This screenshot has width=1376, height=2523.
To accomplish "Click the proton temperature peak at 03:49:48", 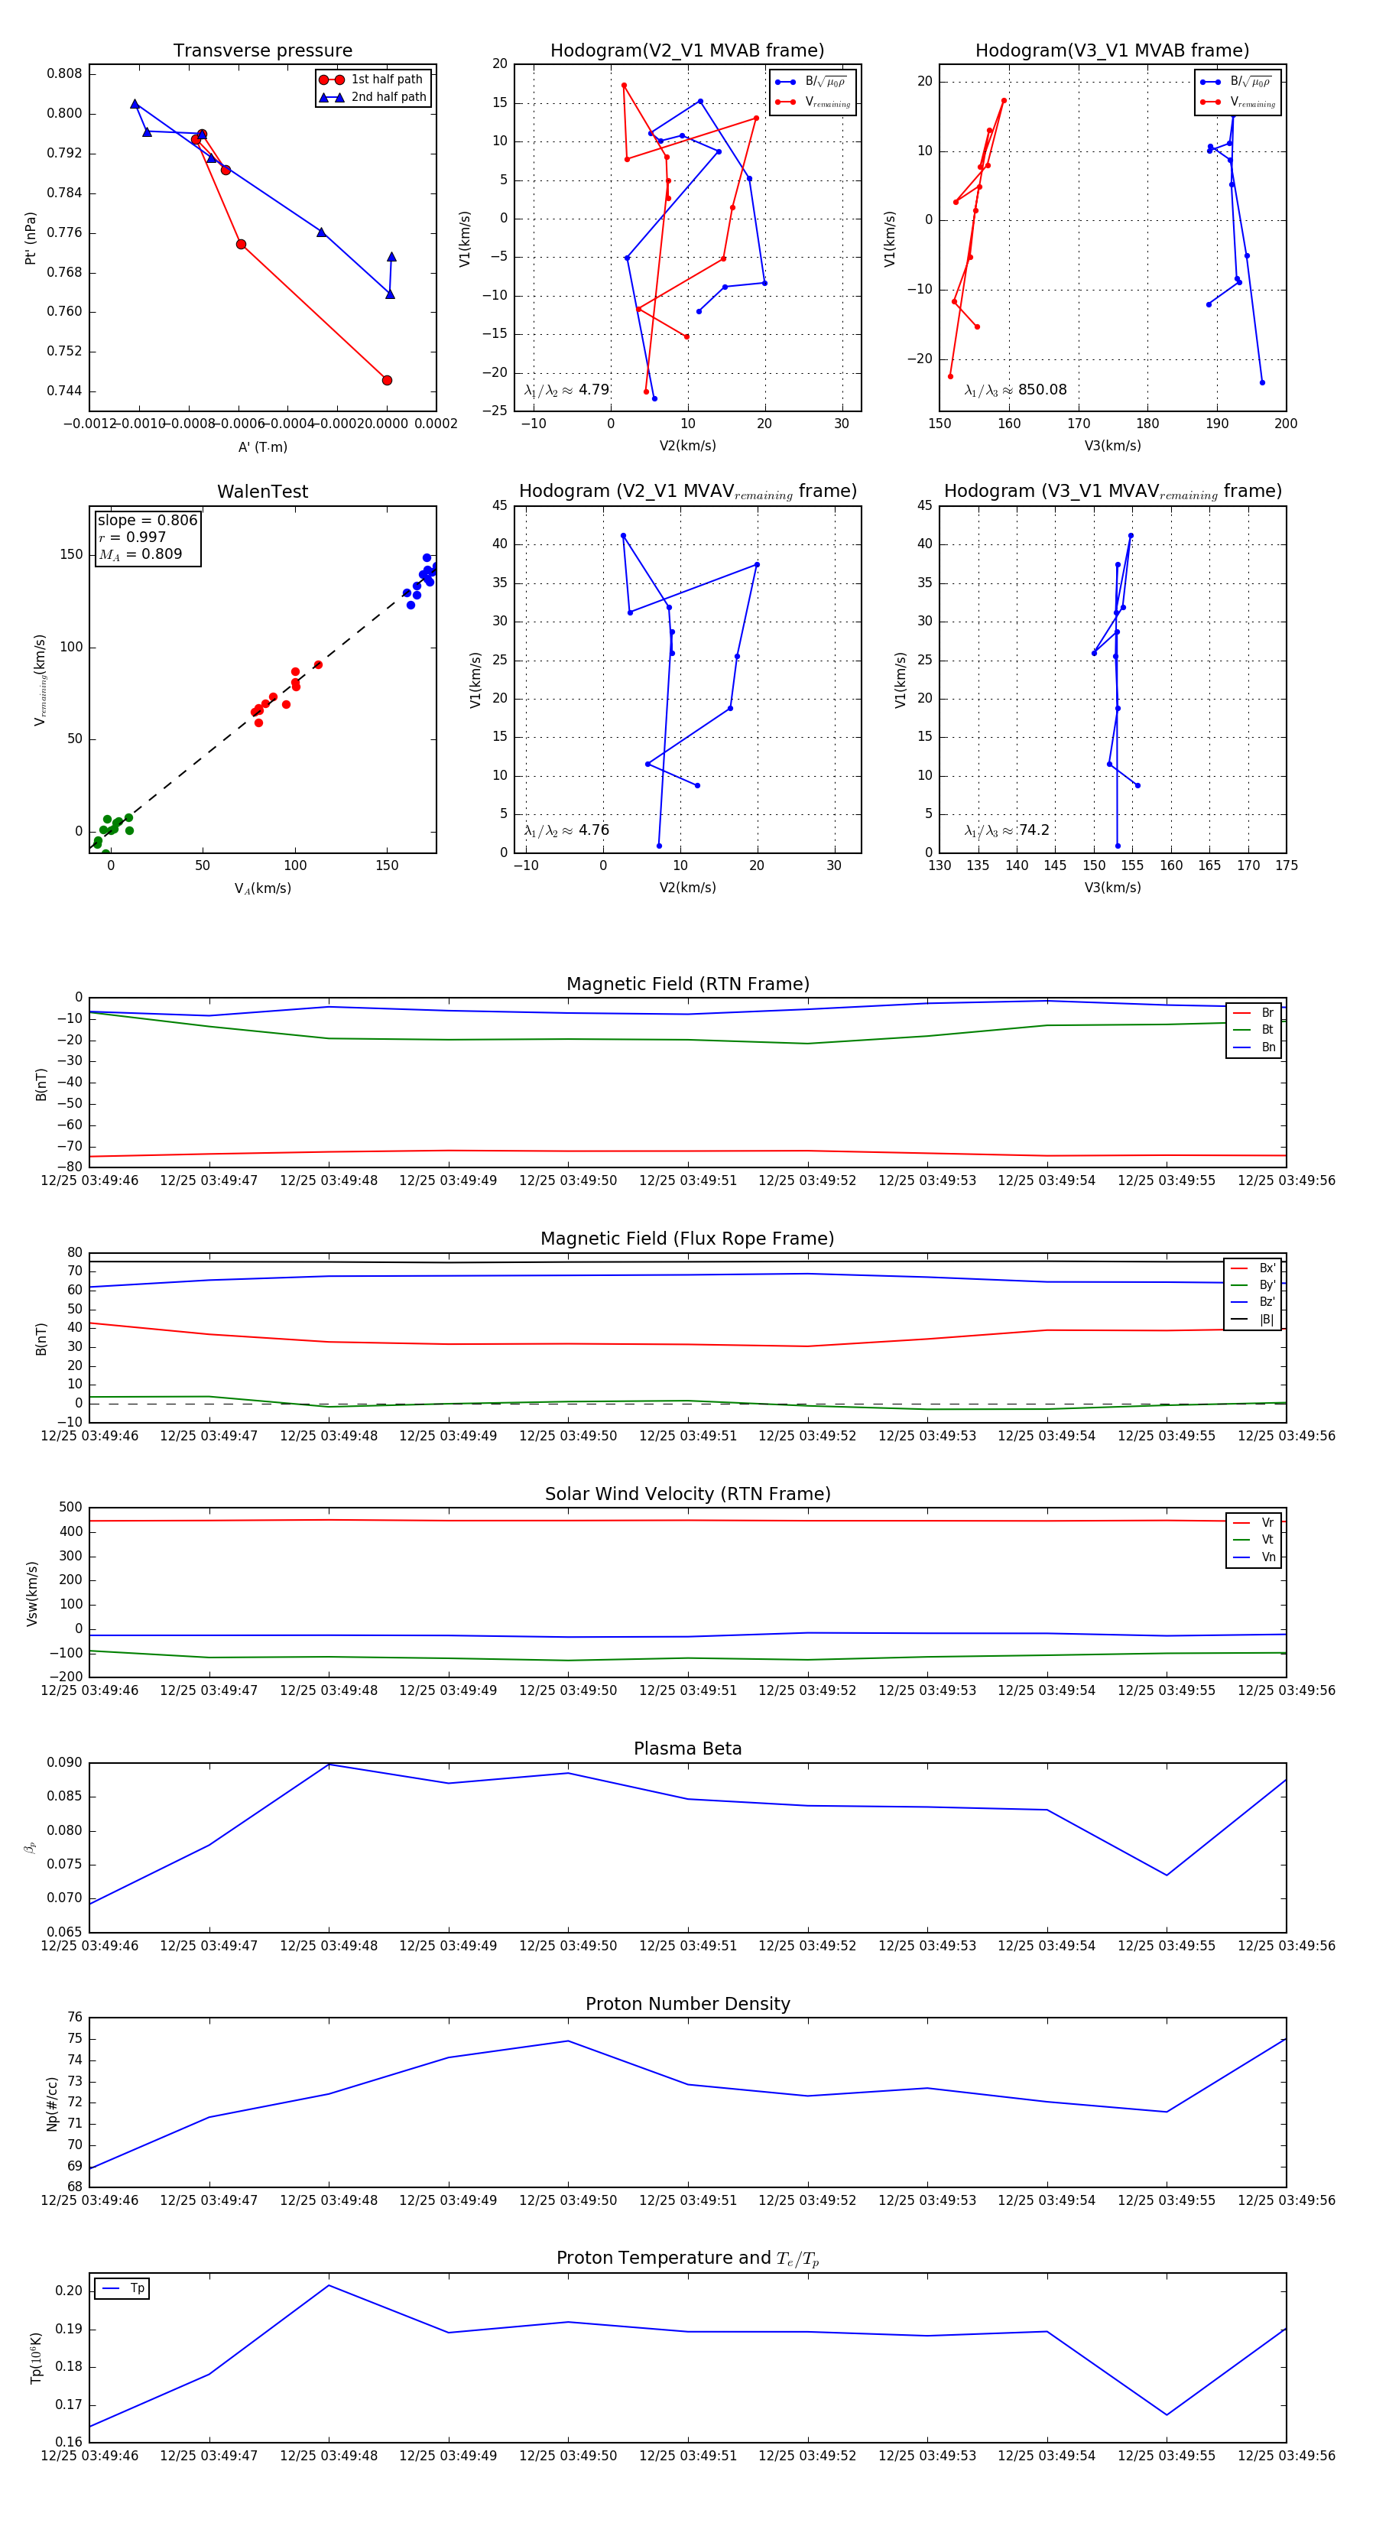I will click(x=328, y=2286).
